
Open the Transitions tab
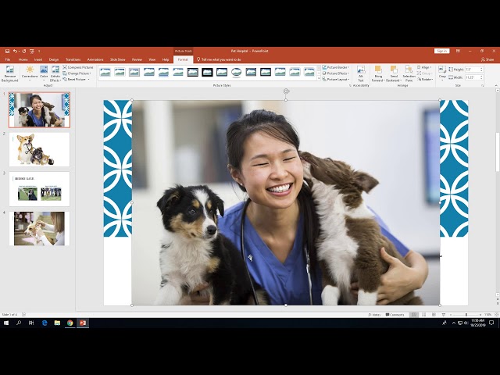73,59
